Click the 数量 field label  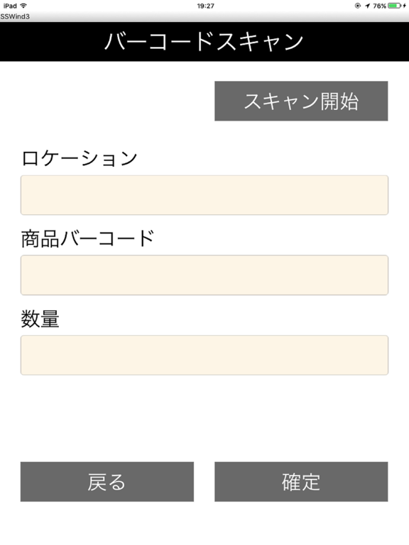pos(40,319)
